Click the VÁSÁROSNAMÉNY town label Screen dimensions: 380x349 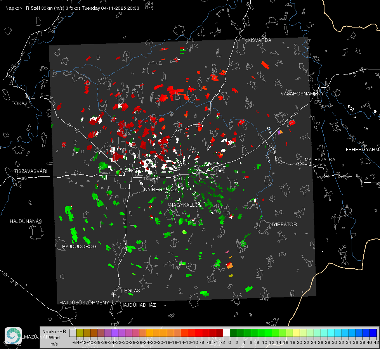tap(302, 94)
